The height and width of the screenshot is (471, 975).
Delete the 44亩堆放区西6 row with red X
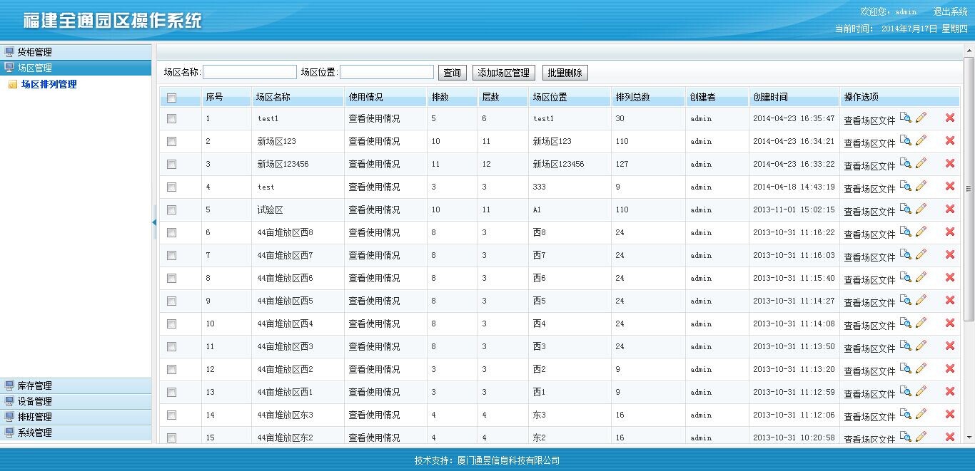950,278
